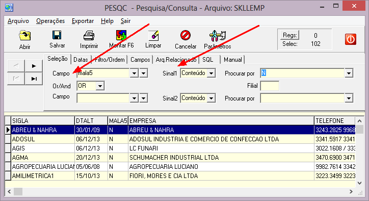The height and width of the screenshot is (201, 369).
Task: Expand first Procurar por dropdown arrow
Action: [349, 73]
